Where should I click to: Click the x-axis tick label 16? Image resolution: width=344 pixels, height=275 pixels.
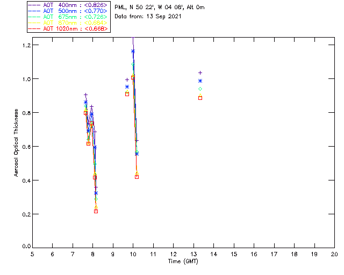(254, 254)
